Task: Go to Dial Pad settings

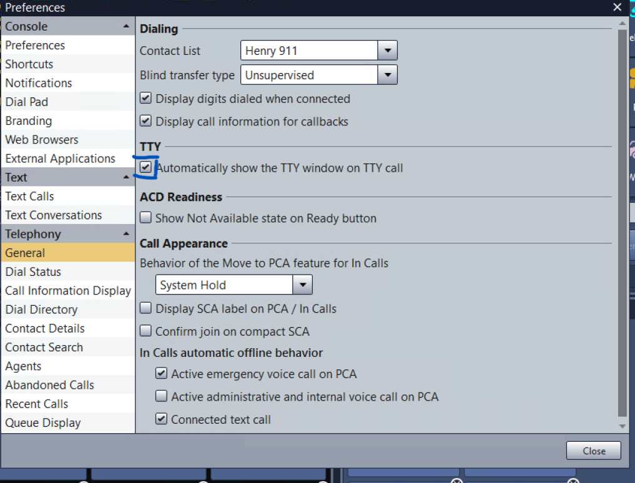Action: [x=68, y=102]
